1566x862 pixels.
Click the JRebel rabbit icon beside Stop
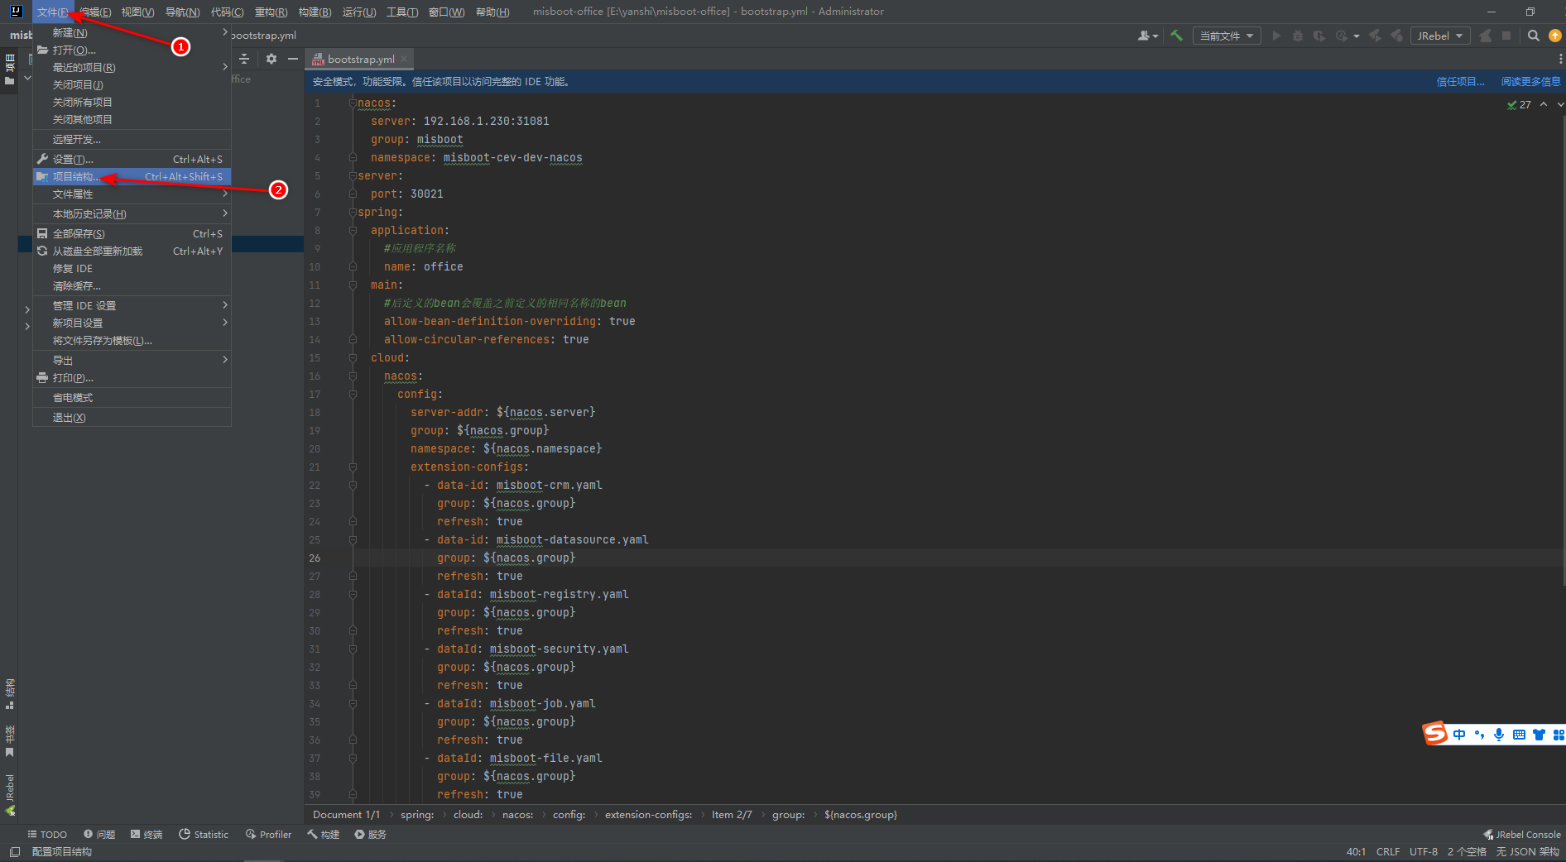(1486, 36)
